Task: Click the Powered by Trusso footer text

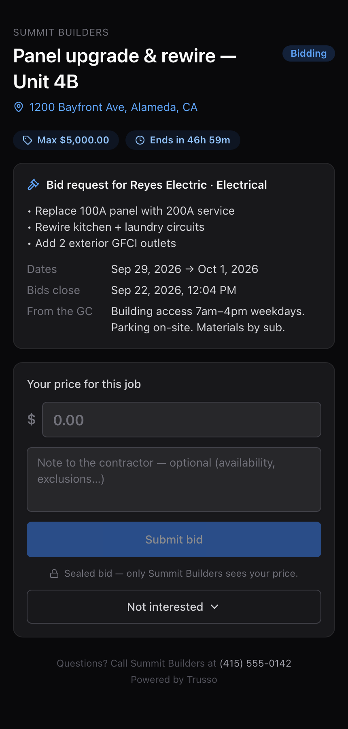Action: 174,680
